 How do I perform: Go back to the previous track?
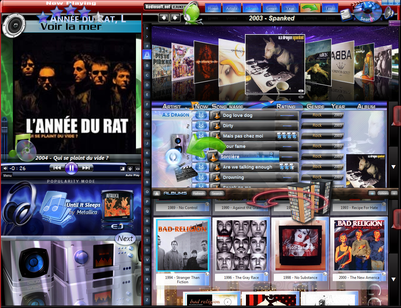(57, 168)
